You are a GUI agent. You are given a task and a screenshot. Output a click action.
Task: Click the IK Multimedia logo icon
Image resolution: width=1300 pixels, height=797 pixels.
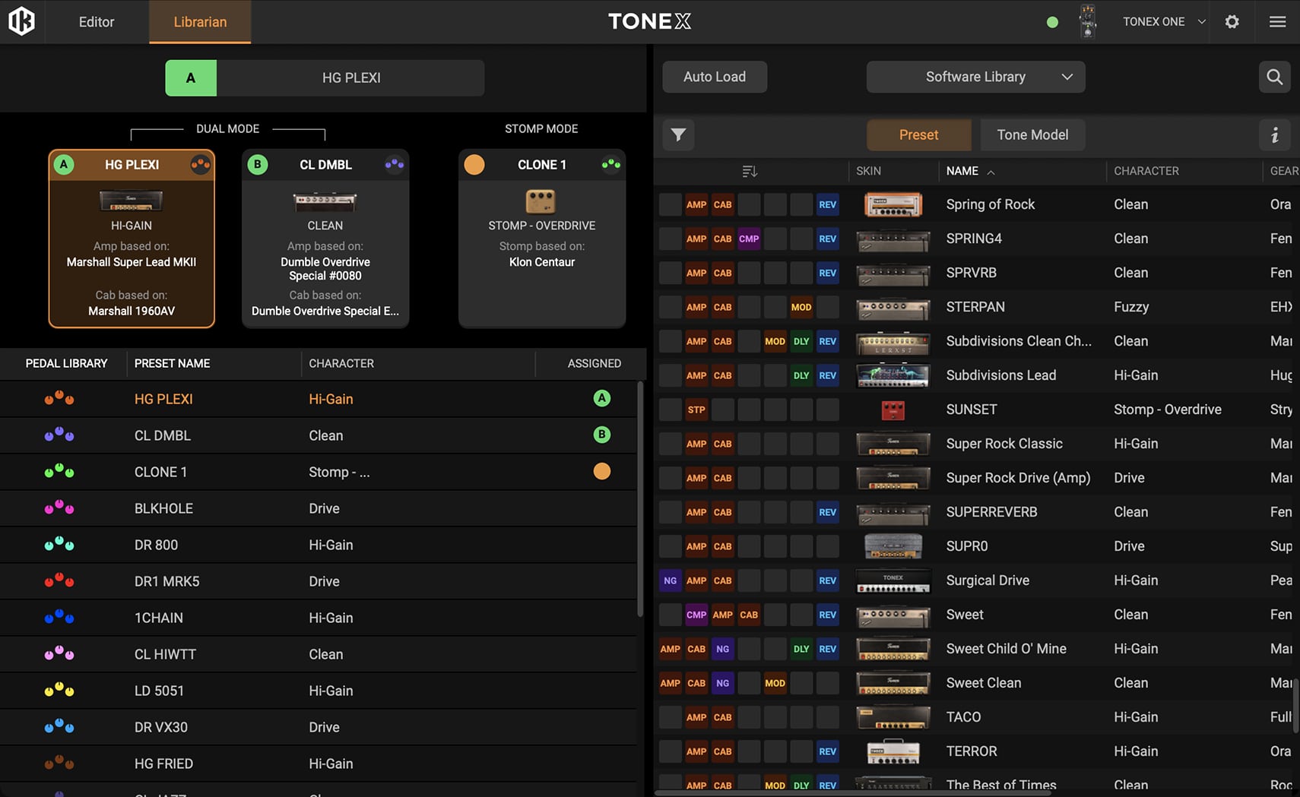click(21, 21)
